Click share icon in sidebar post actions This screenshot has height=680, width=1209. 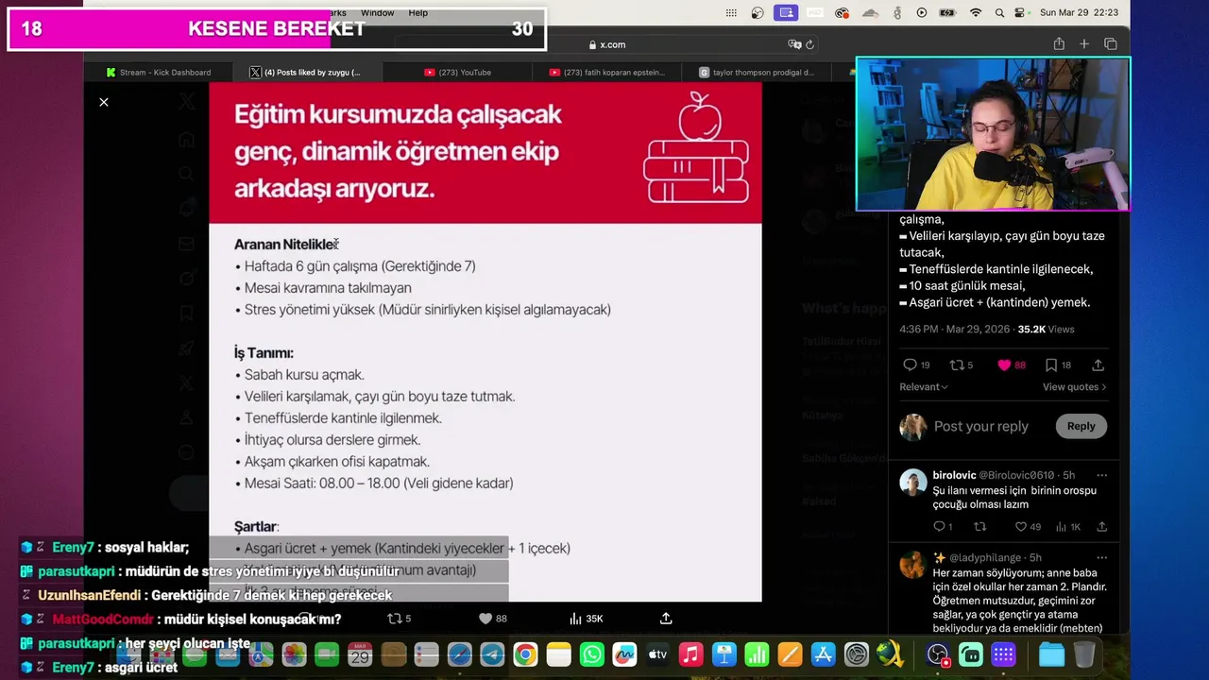click(x=1098, y=365)
